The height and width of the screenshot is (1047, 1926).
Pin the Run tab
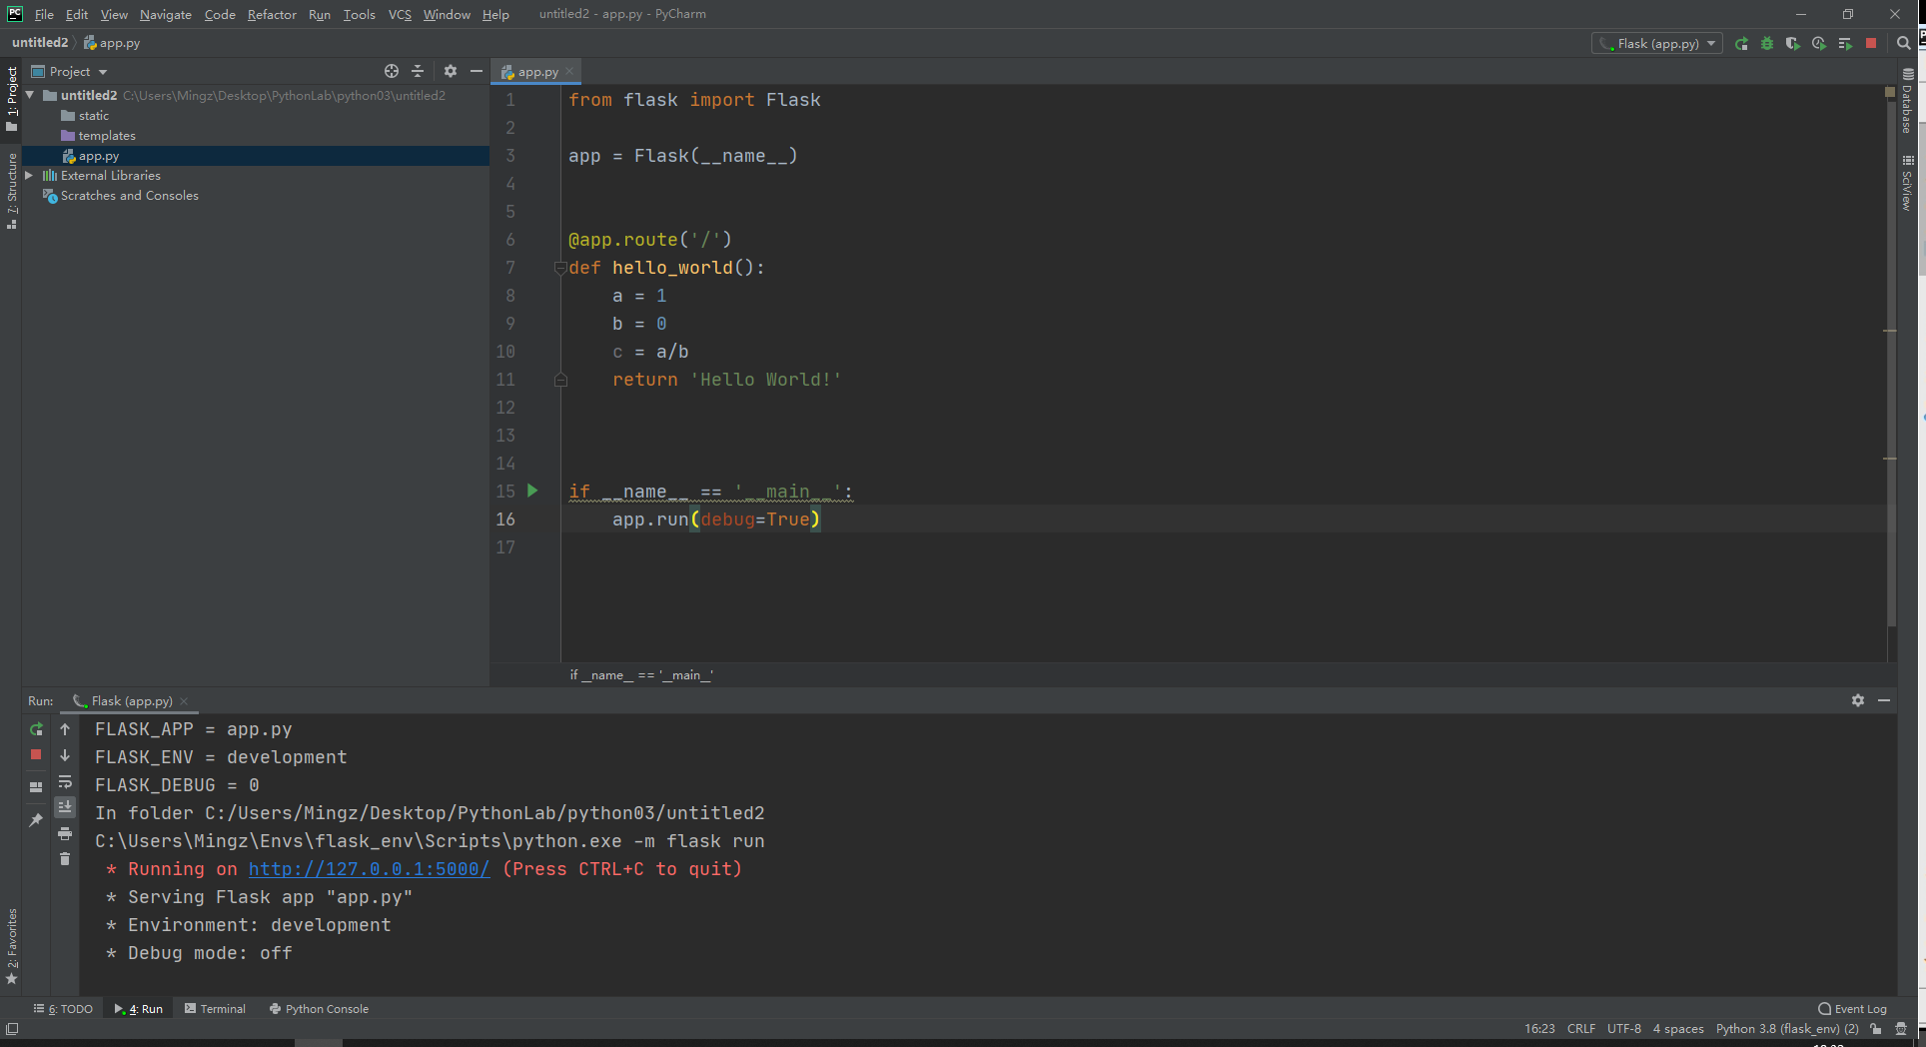36,820
